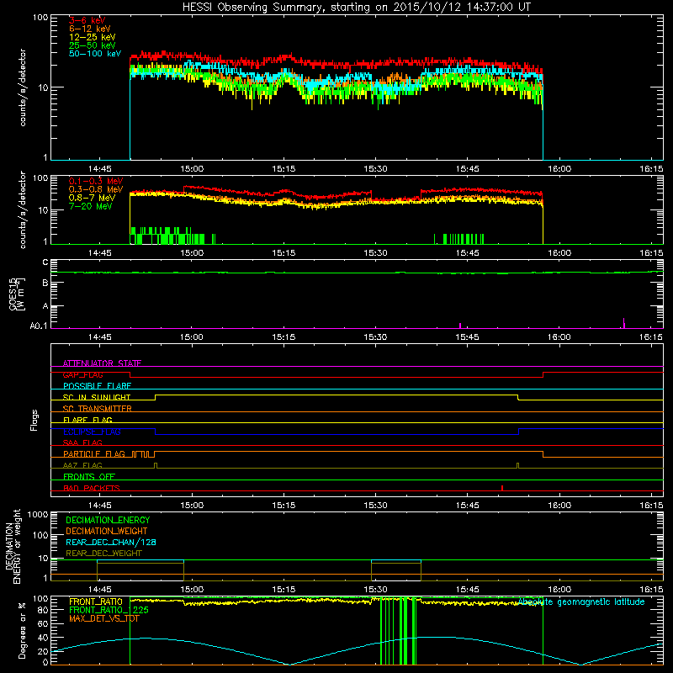Select the FLARE_FLAG label
673x673 pixels.
[87, 420]
